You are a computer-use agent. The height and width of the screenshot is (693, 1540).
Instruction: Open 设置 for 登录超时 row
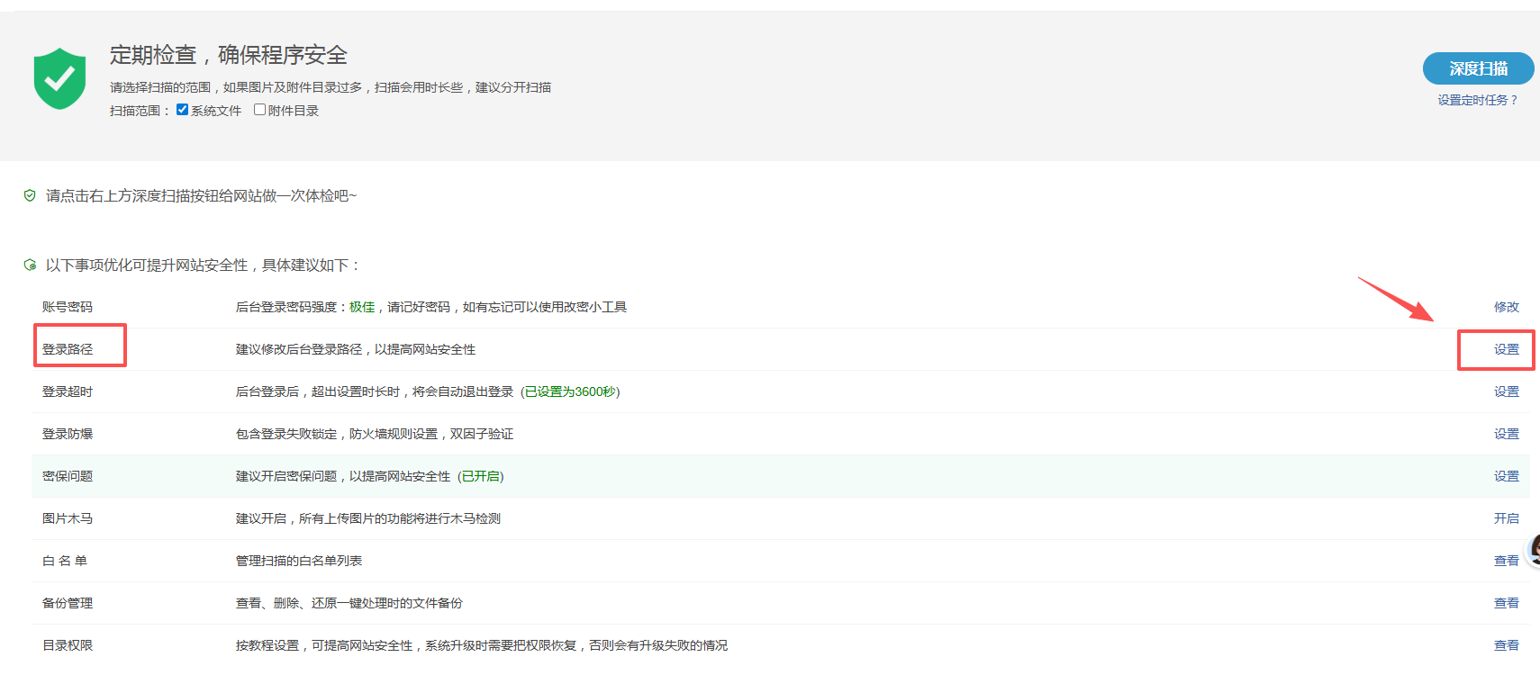(1506, 391)
